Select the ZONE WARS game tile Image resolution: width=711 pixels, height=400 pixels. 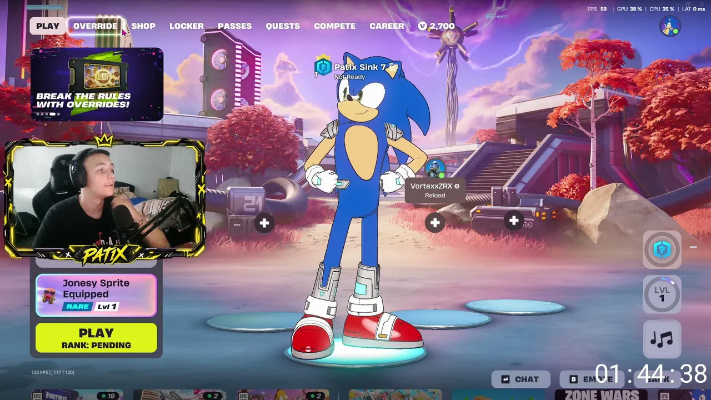(602, 395)
